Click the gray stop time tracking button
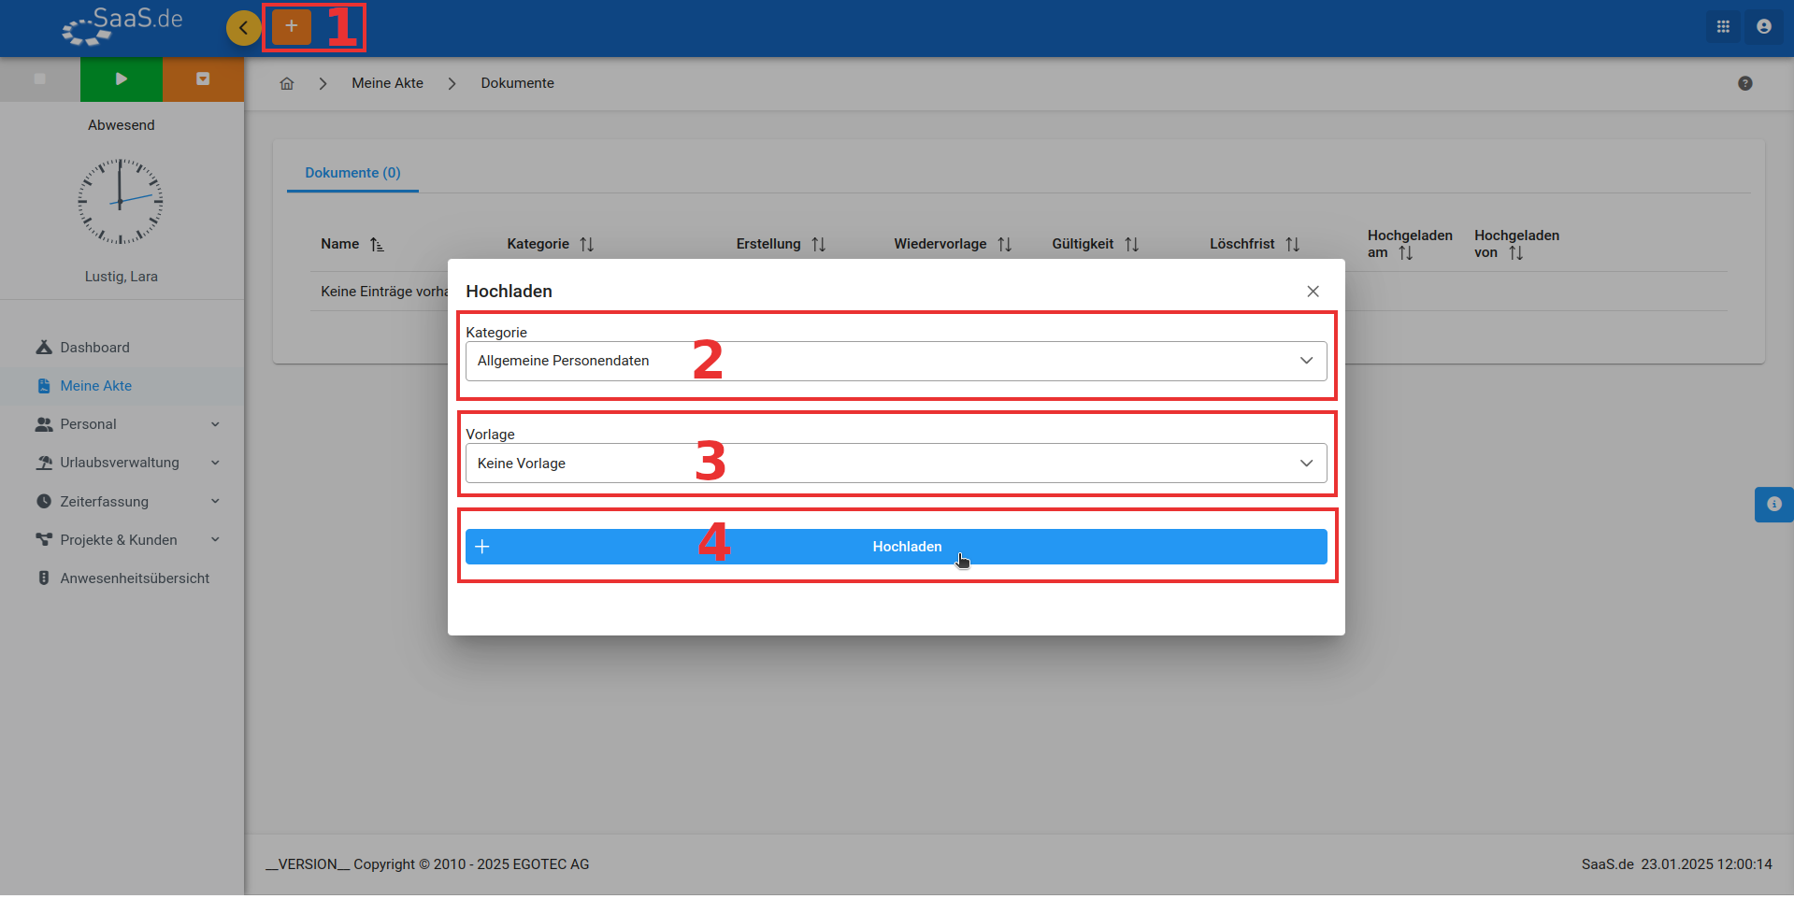The width and height of the screenshot is (1794, 899). (40, 79)
